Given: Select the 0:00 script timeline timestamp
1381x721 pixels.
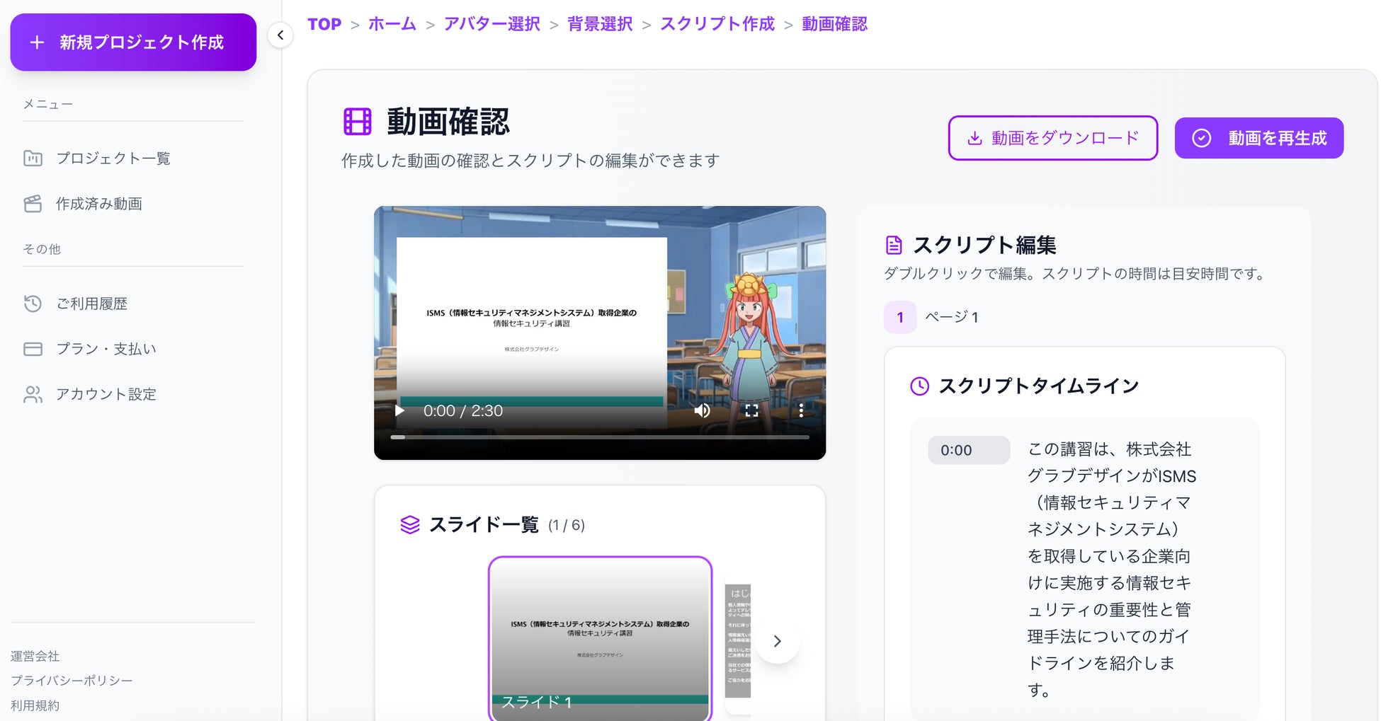Looking at the screenshot, I should pyautogui.click(x=968, y=450).
